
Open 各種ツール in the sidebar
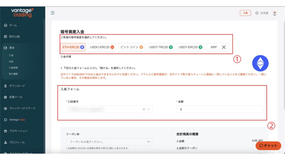pos(16,97)
